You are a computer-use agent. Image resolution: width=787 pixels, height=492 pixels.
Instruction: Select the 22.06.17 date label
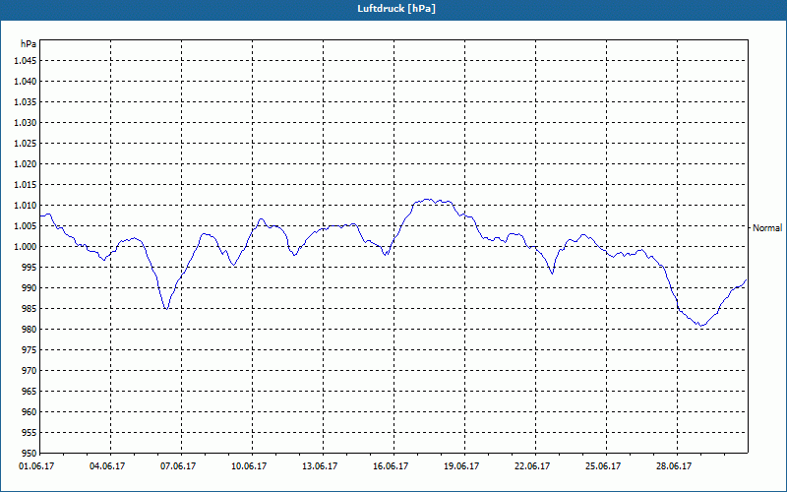[532, 466]
